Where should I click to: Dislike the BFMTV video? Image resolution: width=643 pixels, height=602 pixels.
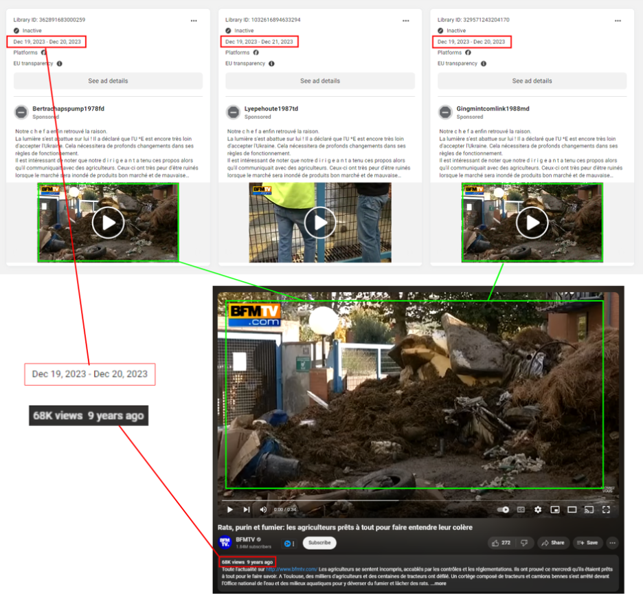coord(524,542)
